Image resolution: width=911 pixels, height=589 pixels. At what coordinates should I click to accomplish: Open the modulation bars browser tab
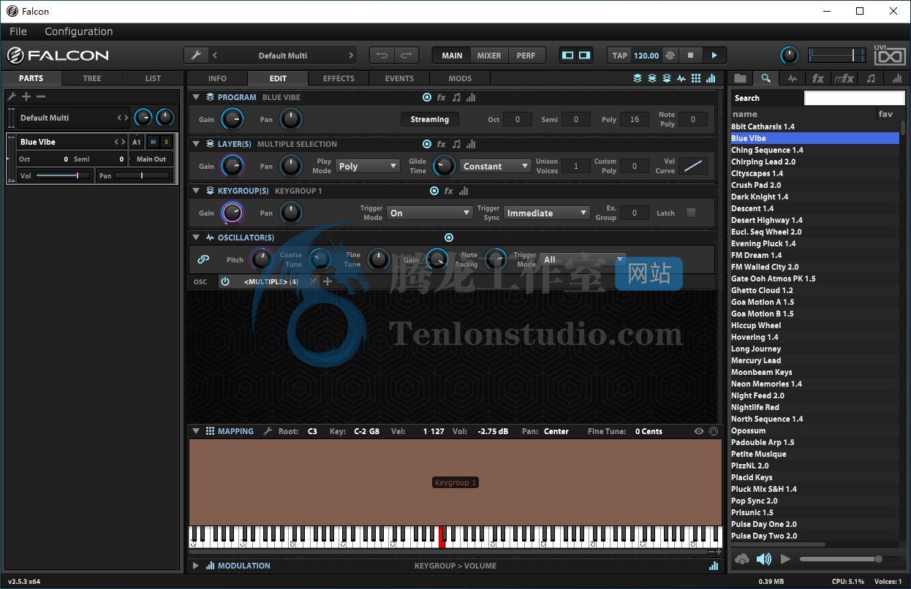(x=897, y=78)
